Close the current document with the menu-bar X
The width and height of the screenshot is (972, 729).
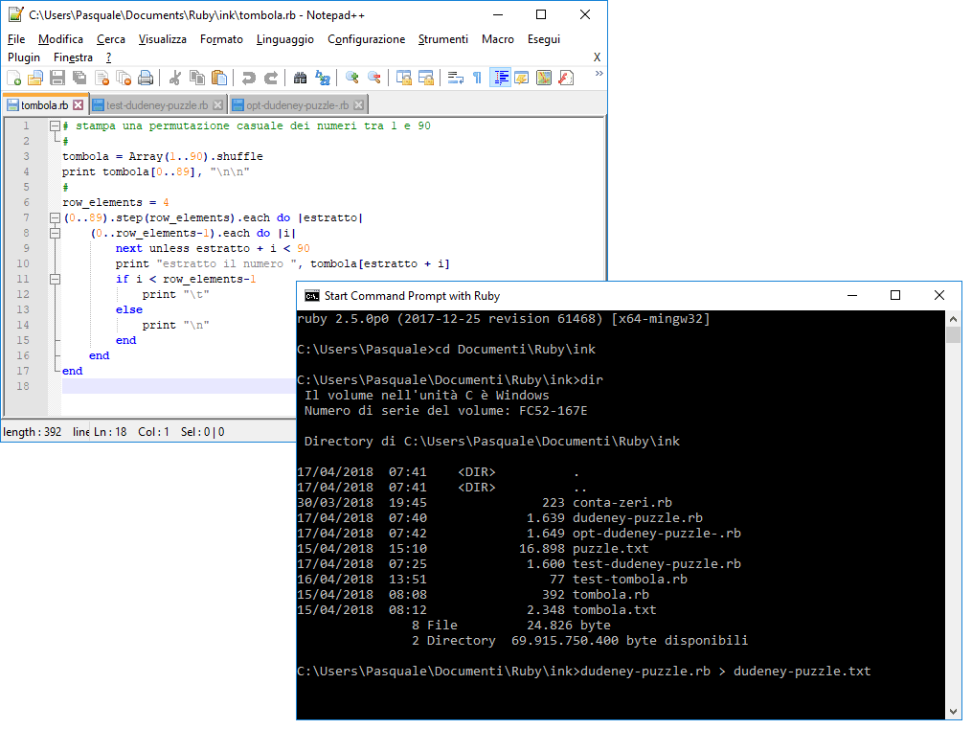597,57
